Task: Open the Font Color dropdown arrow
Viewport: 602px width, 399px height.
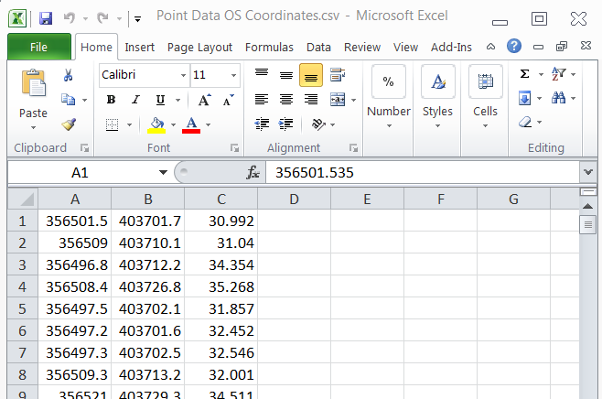Action: [x=208, y=124]
